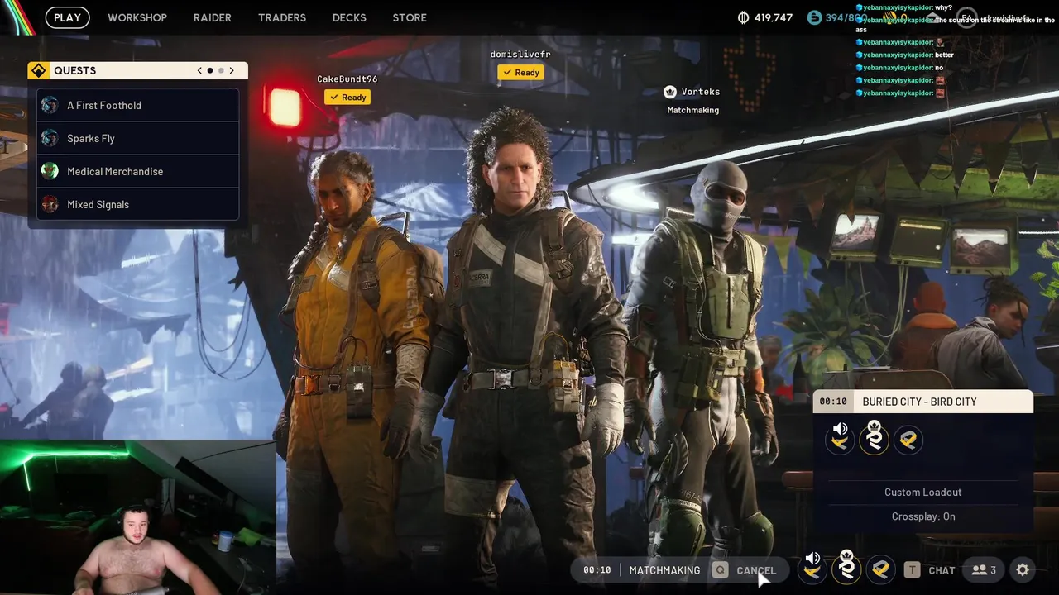Click the "better" stream chat message
The height and width of the screenshot is (595, 1059).
(944, 55)
